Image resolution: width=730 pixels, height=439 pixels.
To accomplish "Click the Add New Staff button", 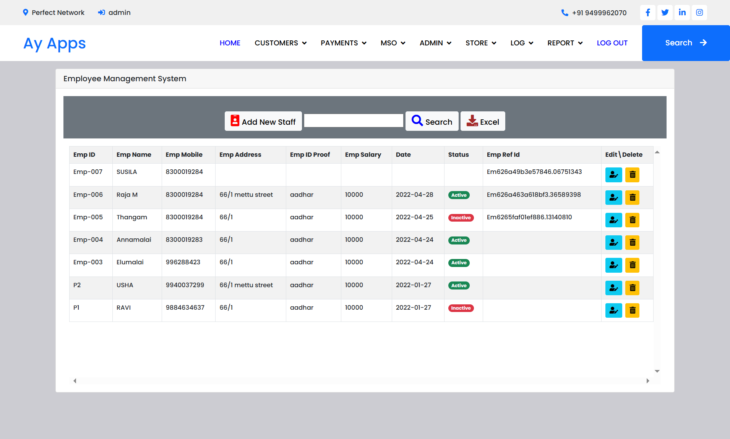I will coord(263,121).
